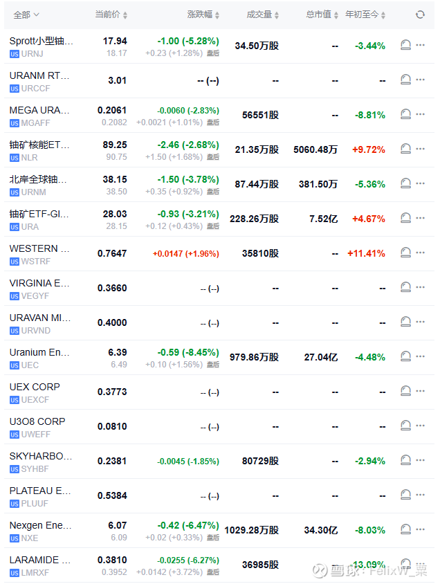440x584 pixels.
Task: Sort by 总市值 column
Action: tap(322, 15)
